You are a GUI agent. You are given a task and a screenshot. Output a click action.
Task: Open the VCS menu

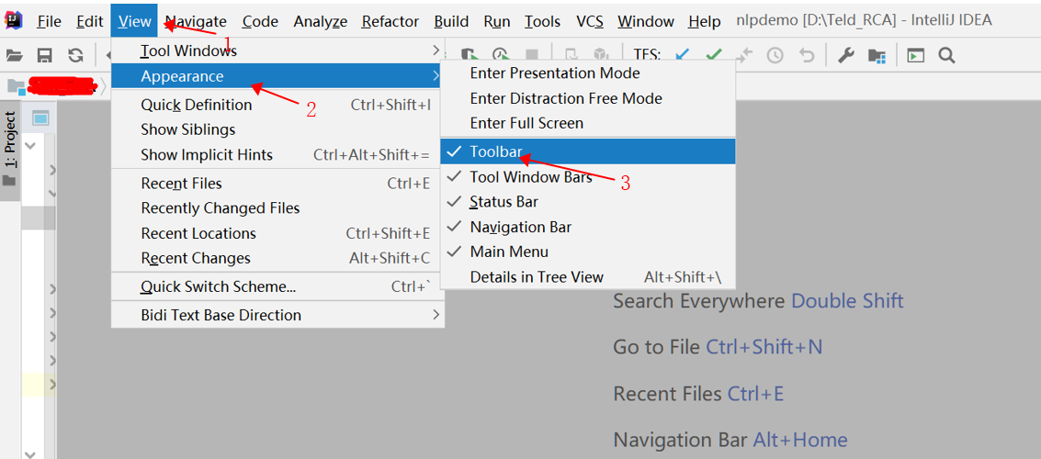pos(590,22)
